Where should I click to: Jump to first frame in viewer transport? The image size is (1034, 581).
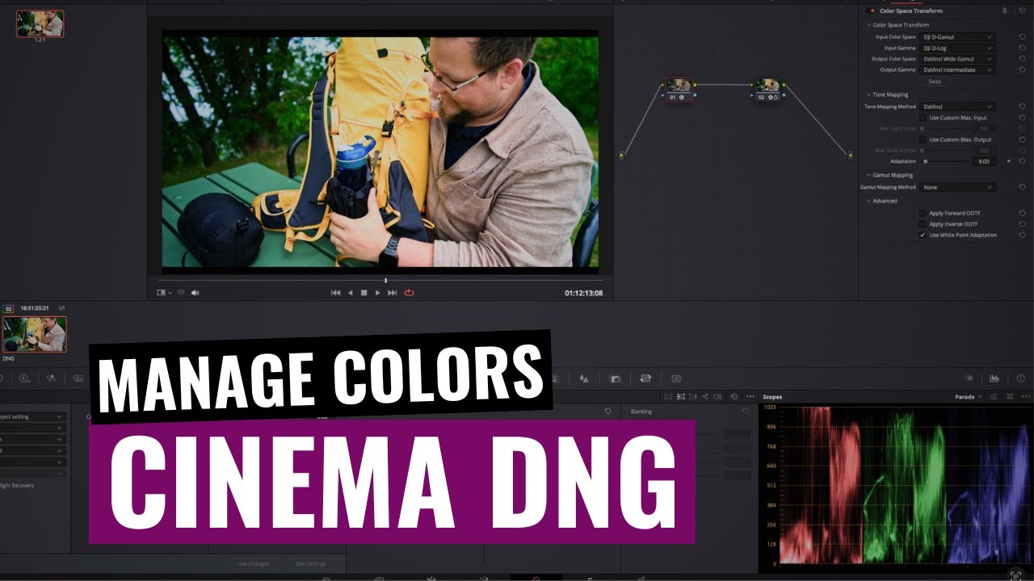pos(336,293)
